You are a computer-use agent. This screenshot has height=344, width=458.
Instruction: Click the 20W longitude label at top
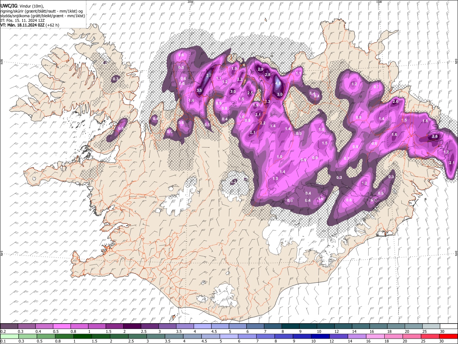191,2
